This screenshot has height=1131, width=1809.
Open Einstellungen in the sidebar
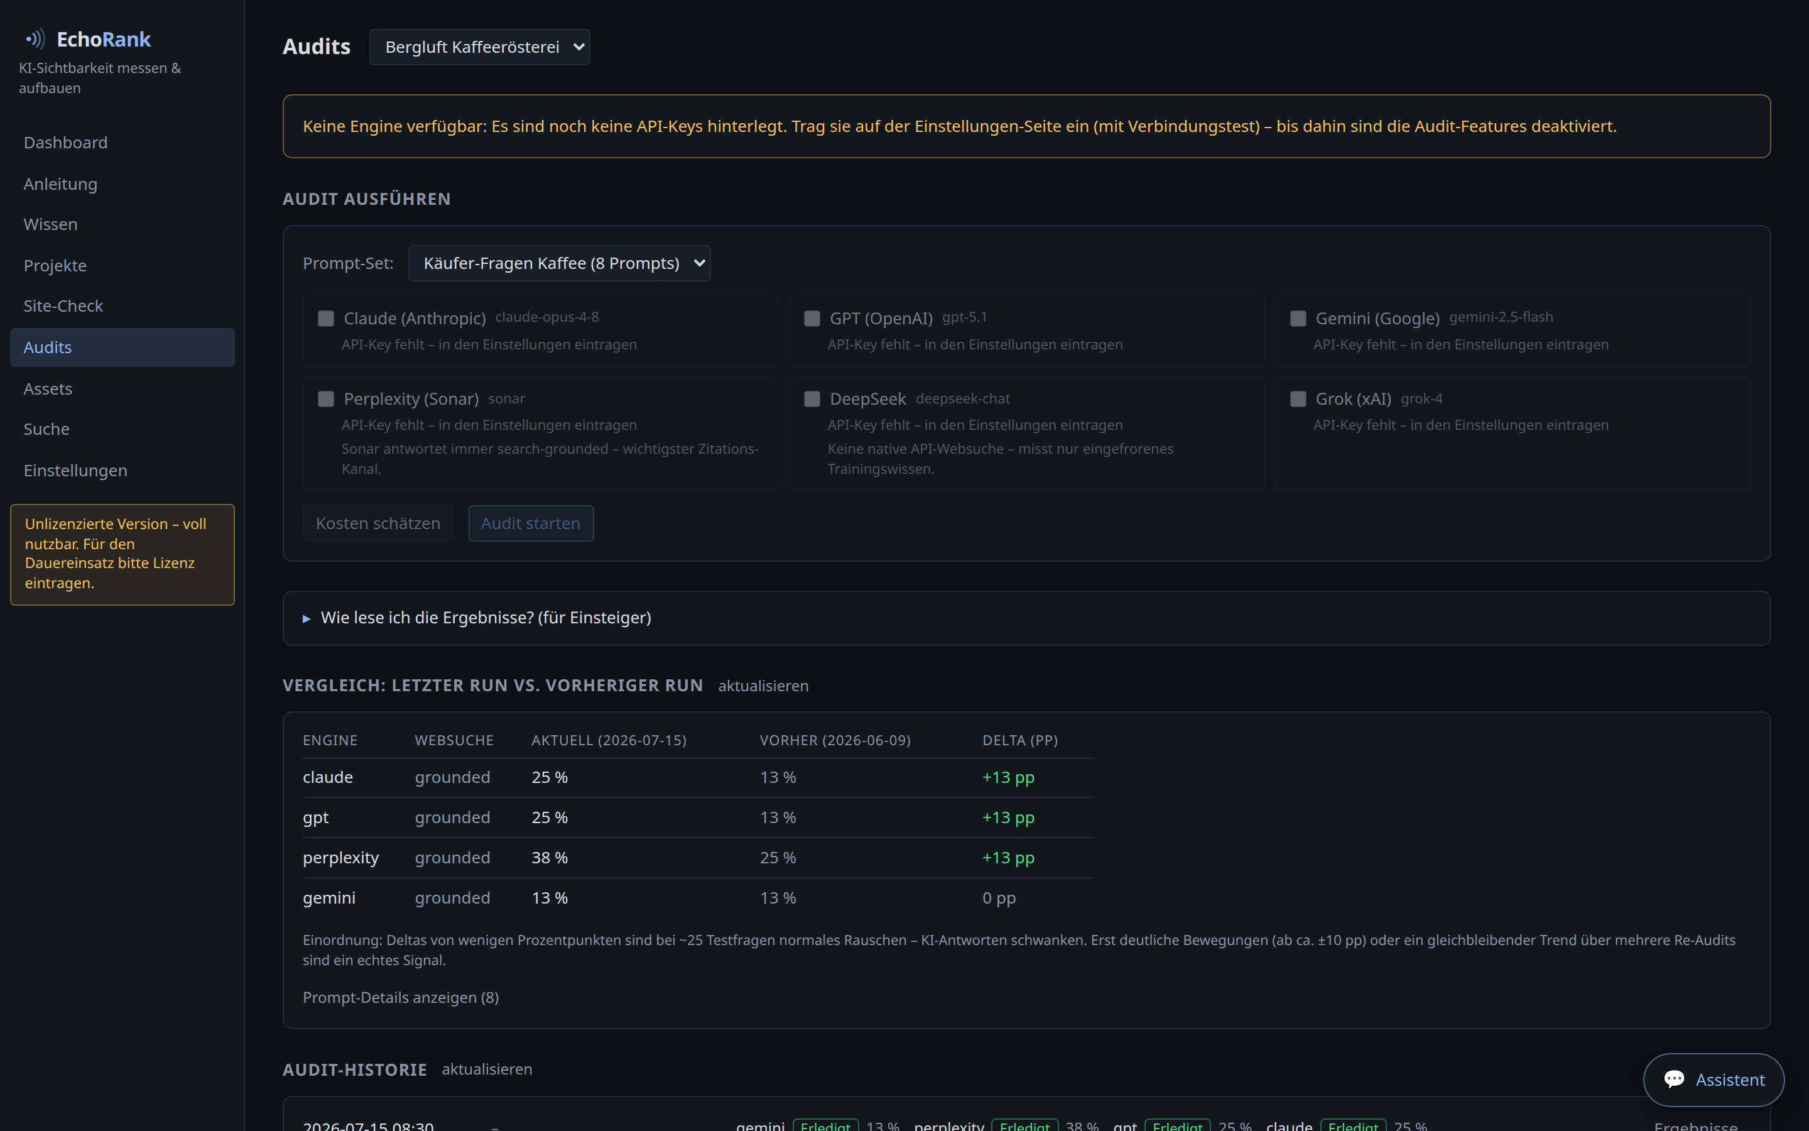(x=122, y=470)
